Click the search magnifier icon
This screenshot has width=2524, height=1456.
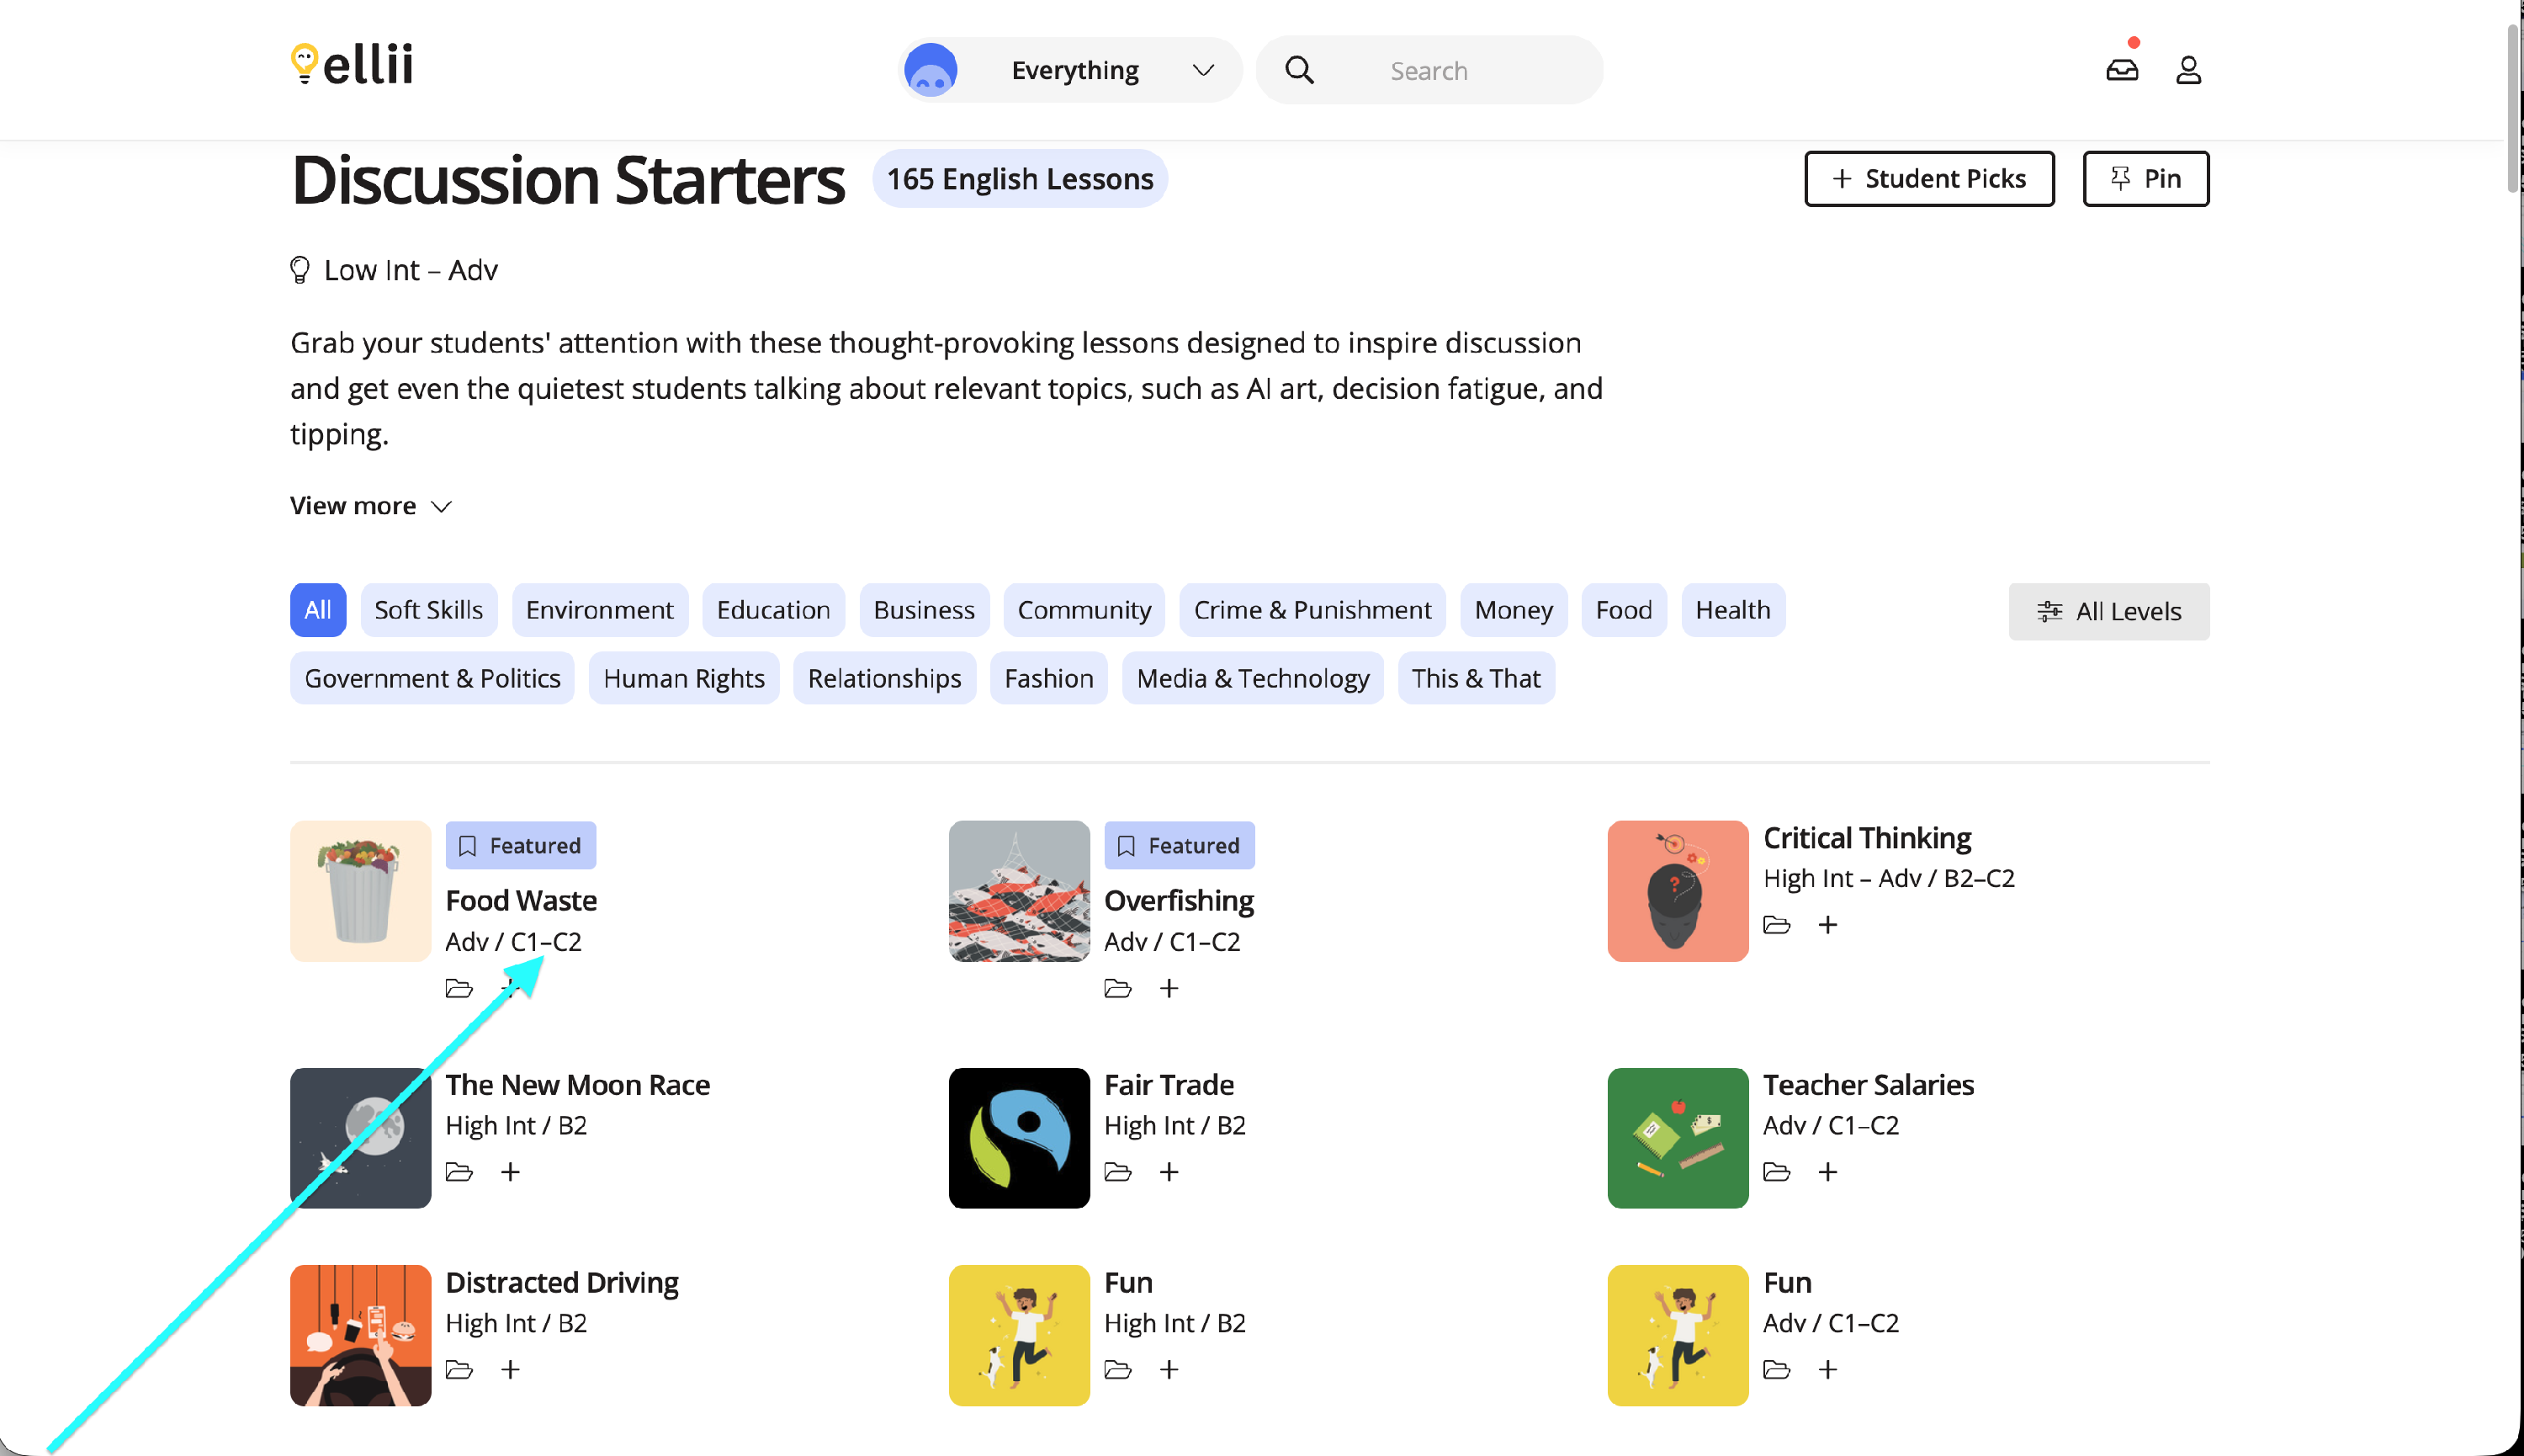click(1298, 70)
